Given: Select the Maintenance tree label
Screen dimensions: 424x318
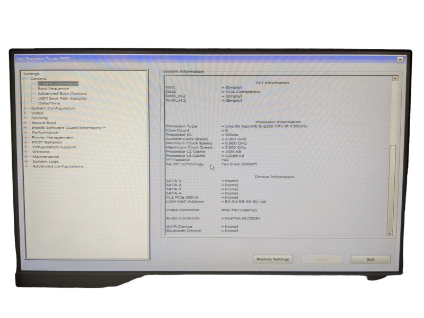Looking at the screenshot, I should [46, 157].
